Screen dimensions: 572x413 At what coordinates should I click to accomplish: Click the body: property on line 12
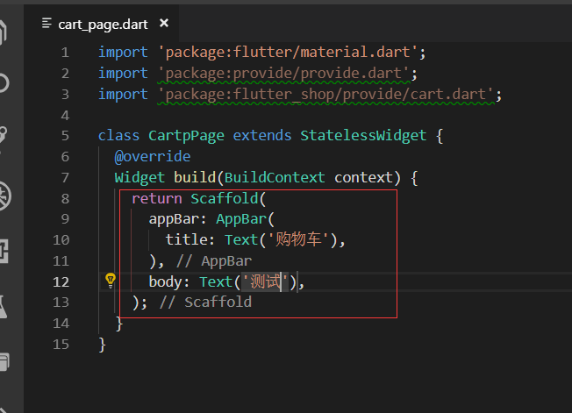(169, 282)
